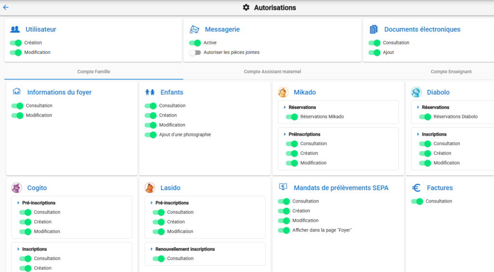This screenshot has height=272, width=494.
Task: Click the Cogito mascot icon
Action: coord(17,188)
